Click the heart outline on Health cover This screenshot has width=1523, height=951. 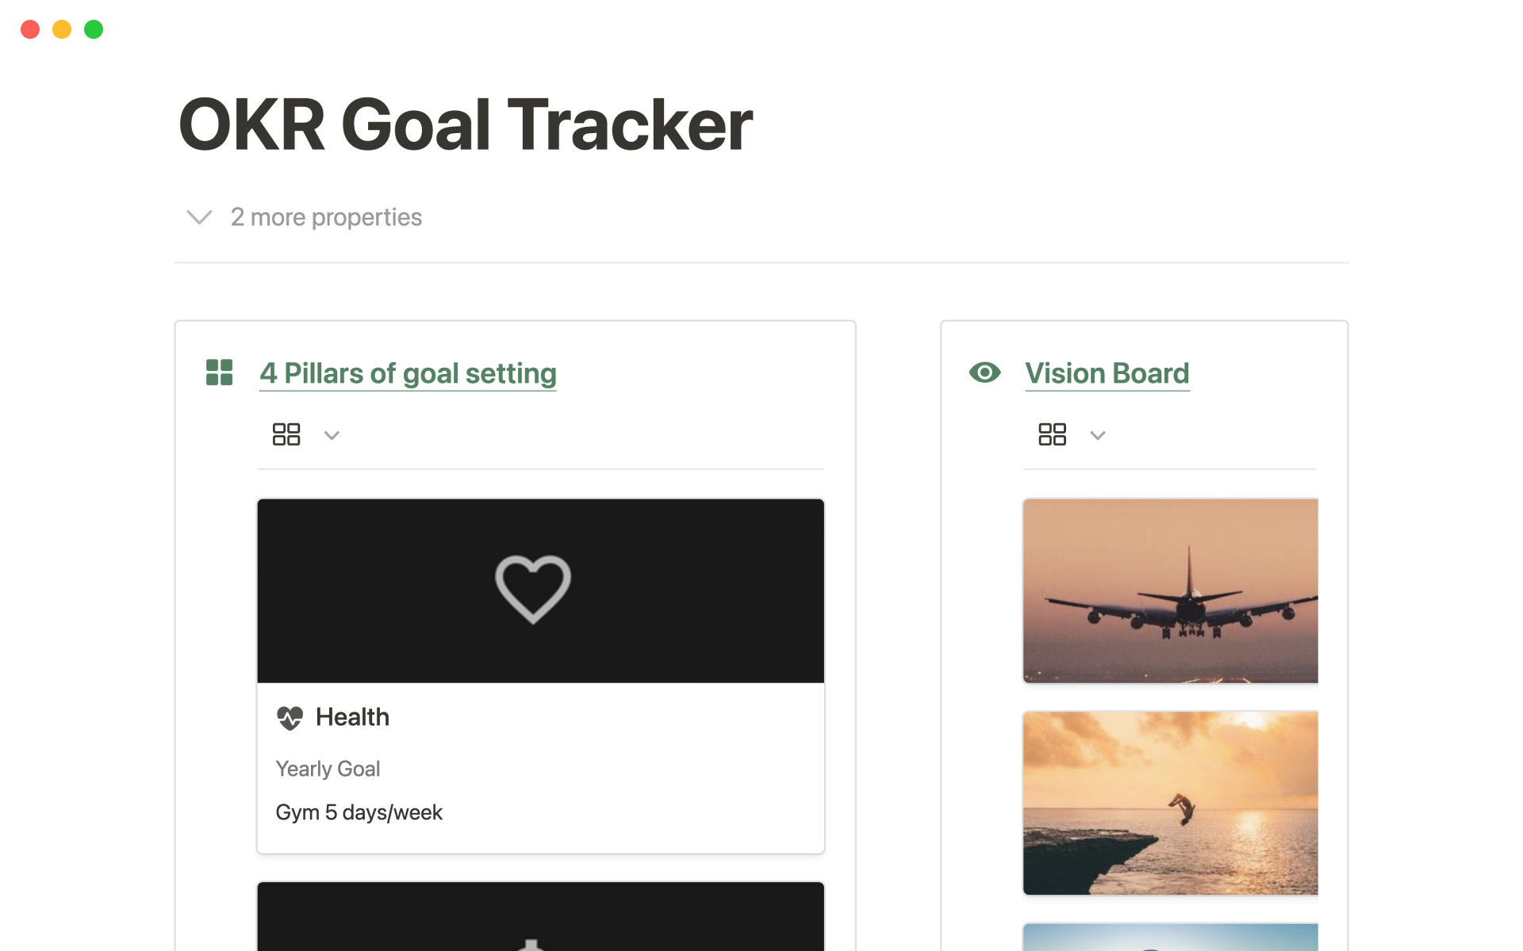point(533,589)
